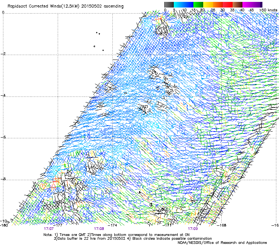
Task: Click the '-174' longitude axis label
Action: pyautogui.click(x=113, y=225)
